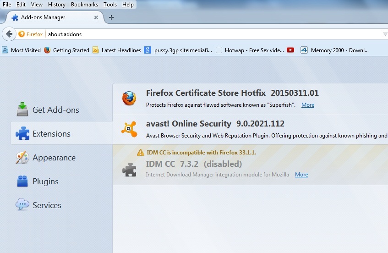
Task: Open the Latest Headlines feed bookmark
Action: (116, 50)
